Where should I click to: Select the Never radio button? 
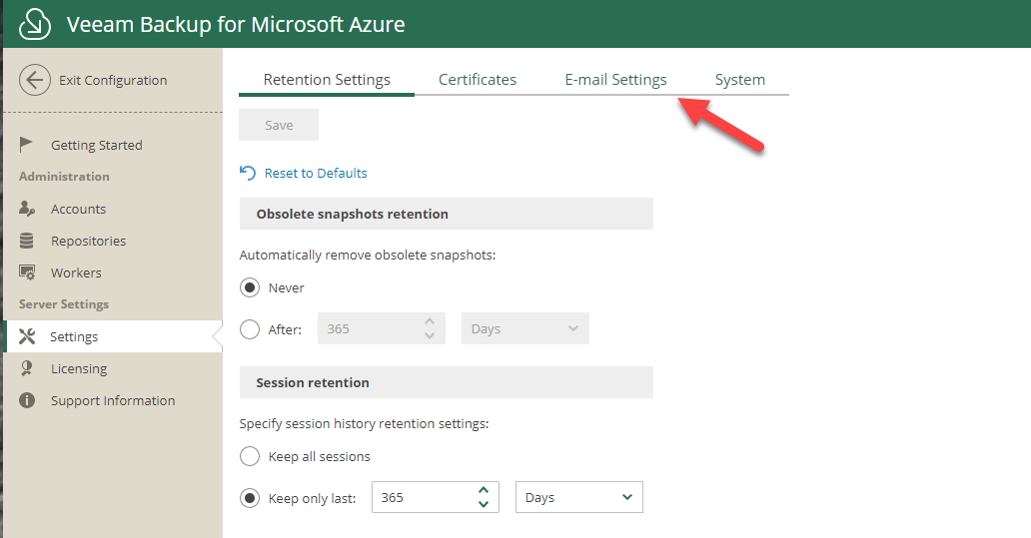[x=250, y=287]
